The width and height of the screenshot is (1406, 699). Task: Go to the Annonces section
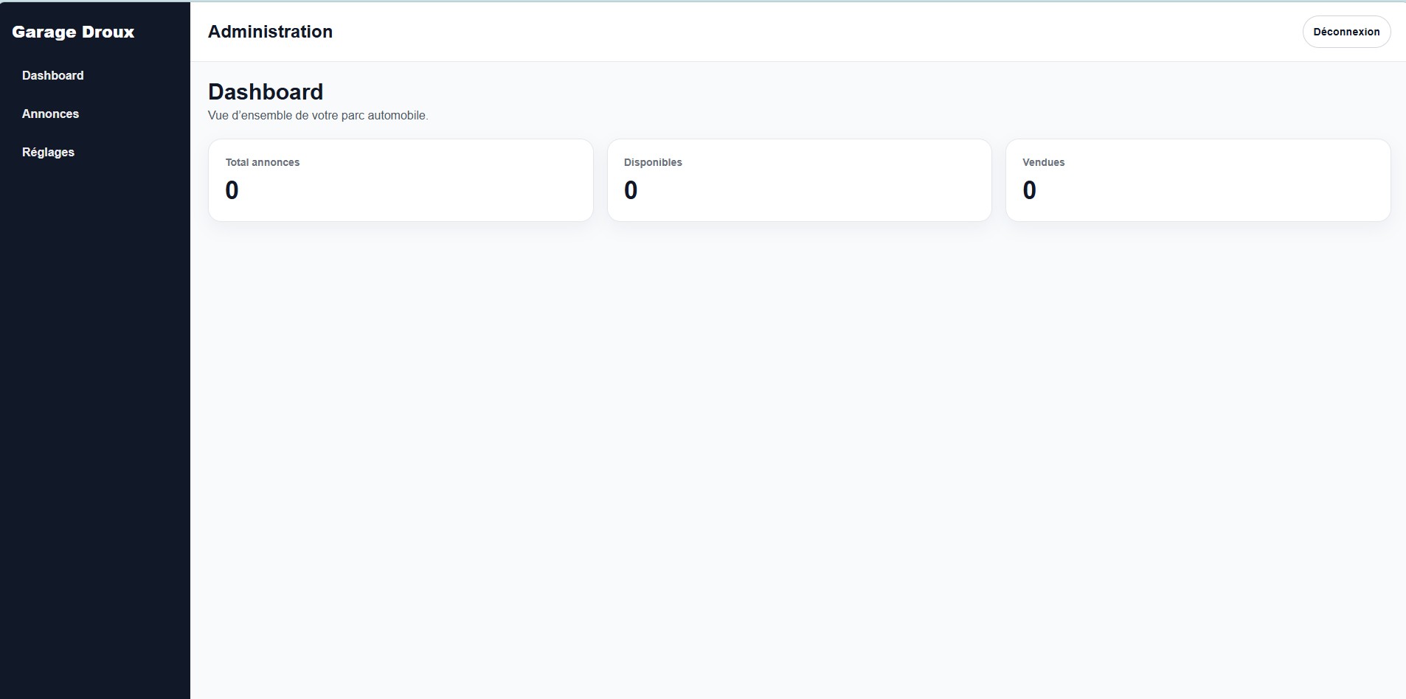click(x=50, y=114)
